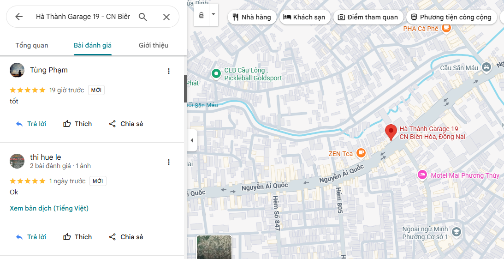The image size is (504, 259).
Task: Open more options for thi hue le review
Action: point(169,162)
